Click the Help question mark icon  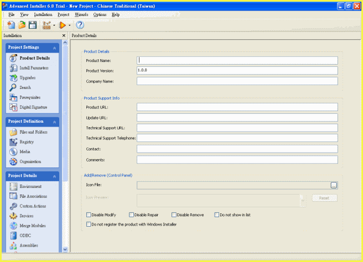pyautogui.click(x=80, y=25)
